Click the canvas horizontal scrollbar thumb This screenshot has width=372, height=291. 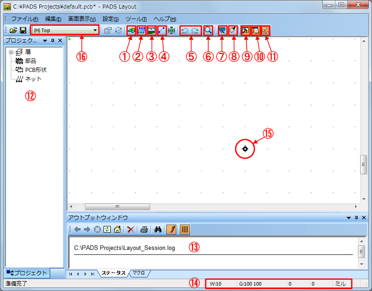118,207
